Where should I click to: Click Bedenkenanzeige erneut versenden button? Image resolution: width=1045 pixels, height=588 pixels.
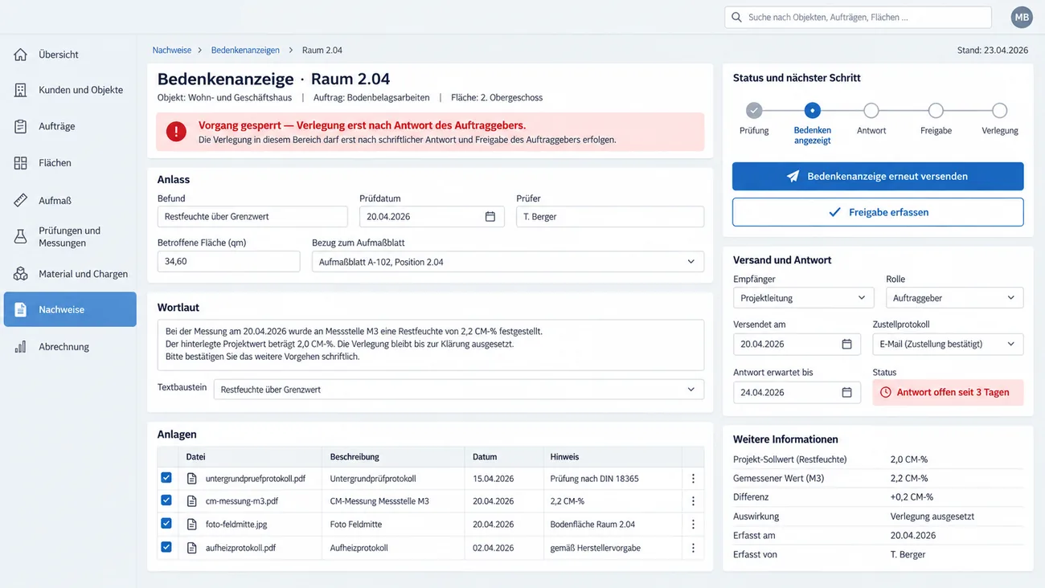(878, 176)
